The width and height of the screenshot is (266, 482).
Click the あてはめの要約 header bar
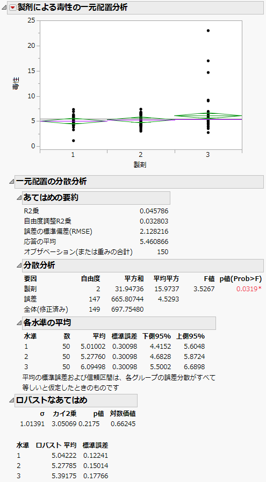coord(96,198)
